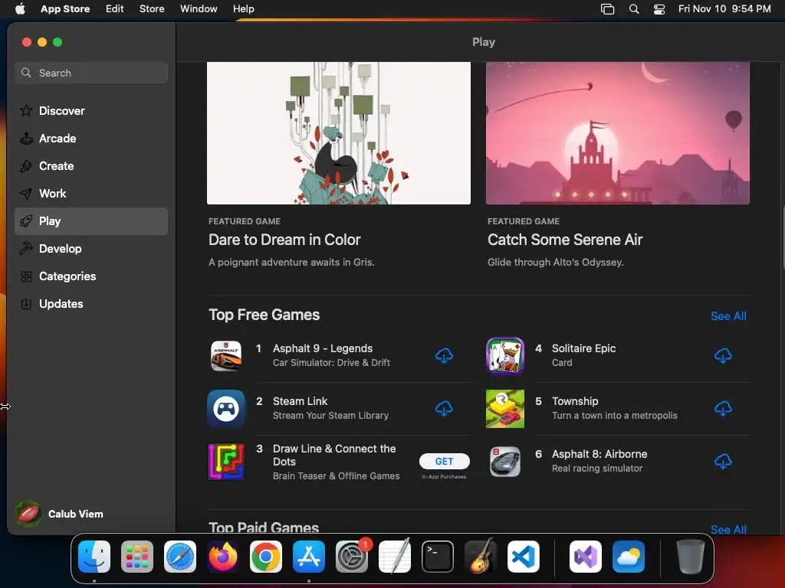Download Solitaire Epic via cloud icon

click(x=723, y=355)
